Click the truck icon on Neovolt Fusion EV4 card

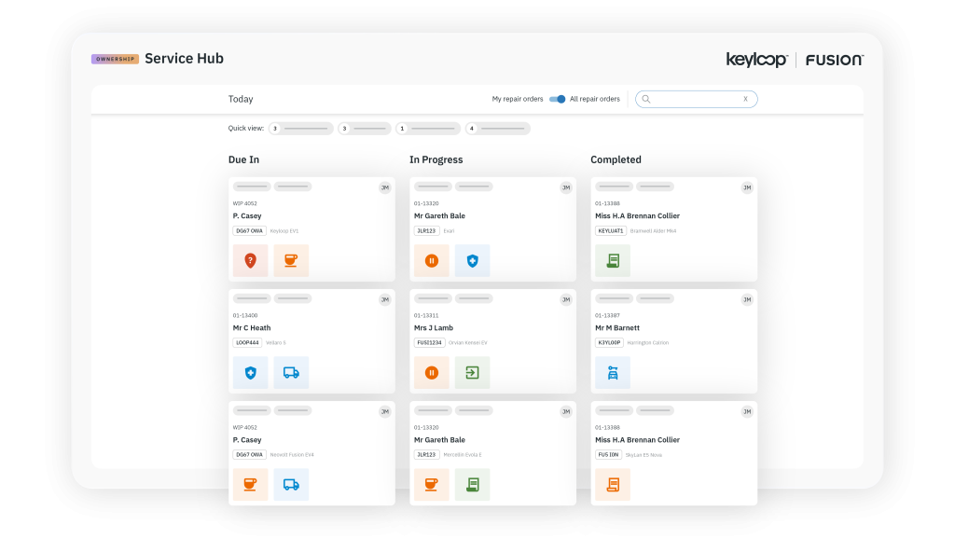pos(291,484)
